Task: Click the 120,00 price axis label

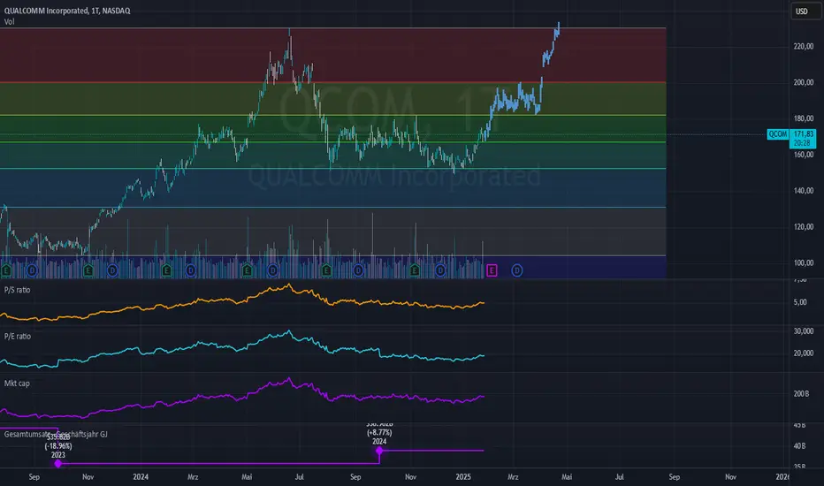Action: coord(804,227)
